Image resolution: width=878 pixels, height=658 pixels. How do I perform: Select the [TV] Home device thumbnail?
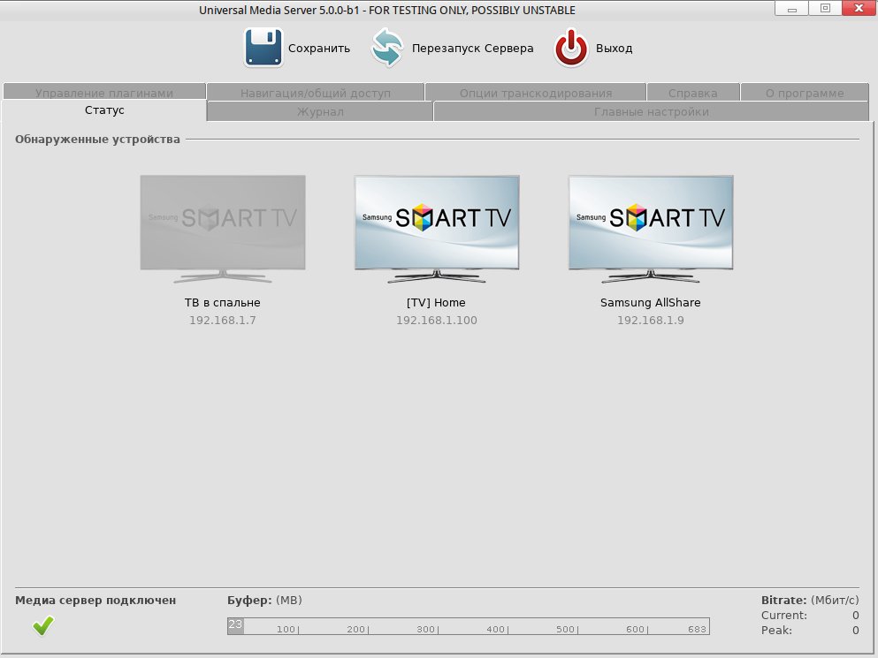pyautogui.click(x=437, y=228)
